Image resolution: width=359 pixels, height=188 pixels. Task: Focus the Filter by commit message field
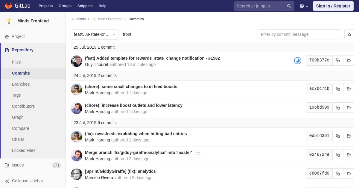point(299,34)
